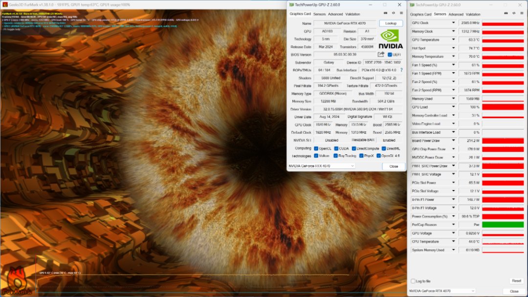The height and width of the screenshot is (297, 528).
Task: Open the Board Power Draw dropdown arrow
Action: tap(453, 141)
